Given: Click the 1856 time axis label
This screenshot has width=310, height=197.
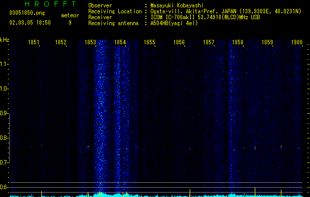Looking at the screenshot, I should [179, 42].
